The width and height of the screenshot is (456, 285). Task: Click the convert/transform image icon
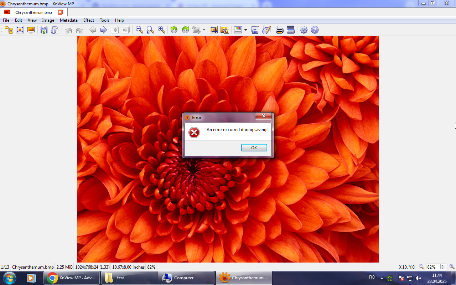196,30
